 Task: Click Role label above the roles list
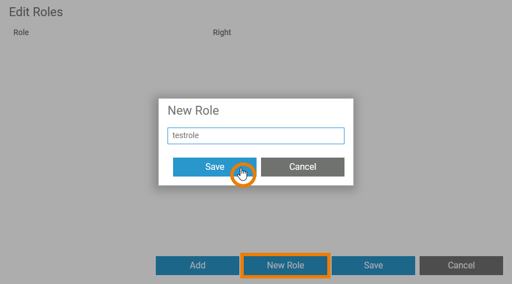point(21,32)
